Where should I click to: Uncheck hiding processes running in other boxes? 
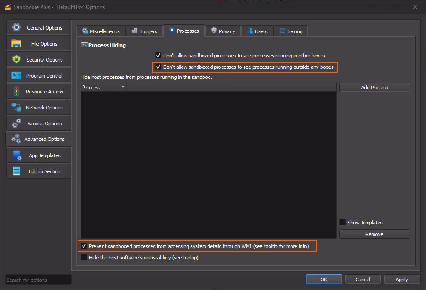(x=158, y=55)
